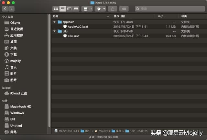Open 图片 in the sidebar
Image resolution: width=207 pixels, height=140 pixels.
pyautogui.click(x=11, y=80)
